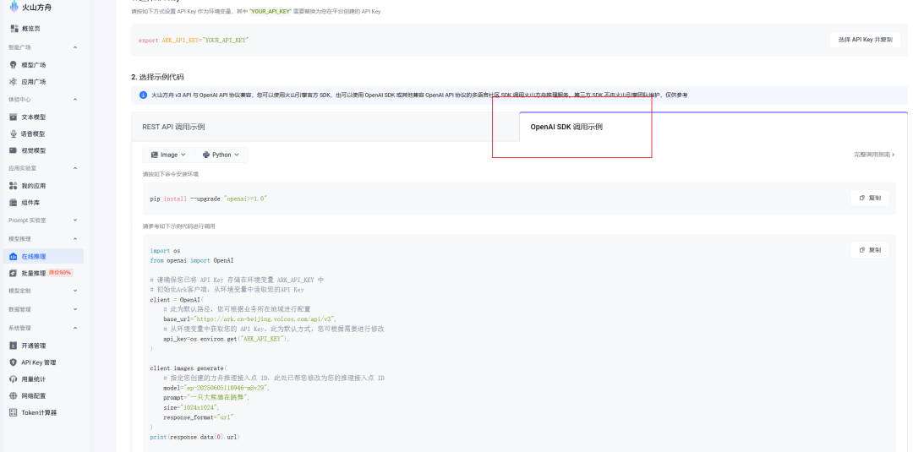The width and height of the screenshot is (913, 452).
Task: Select the highlighted 在线推理 item
Action: (x=43, y=257)
